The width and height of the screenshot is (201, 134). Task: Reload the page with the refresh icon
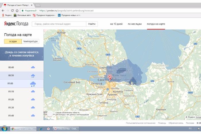tap(13, 10)
